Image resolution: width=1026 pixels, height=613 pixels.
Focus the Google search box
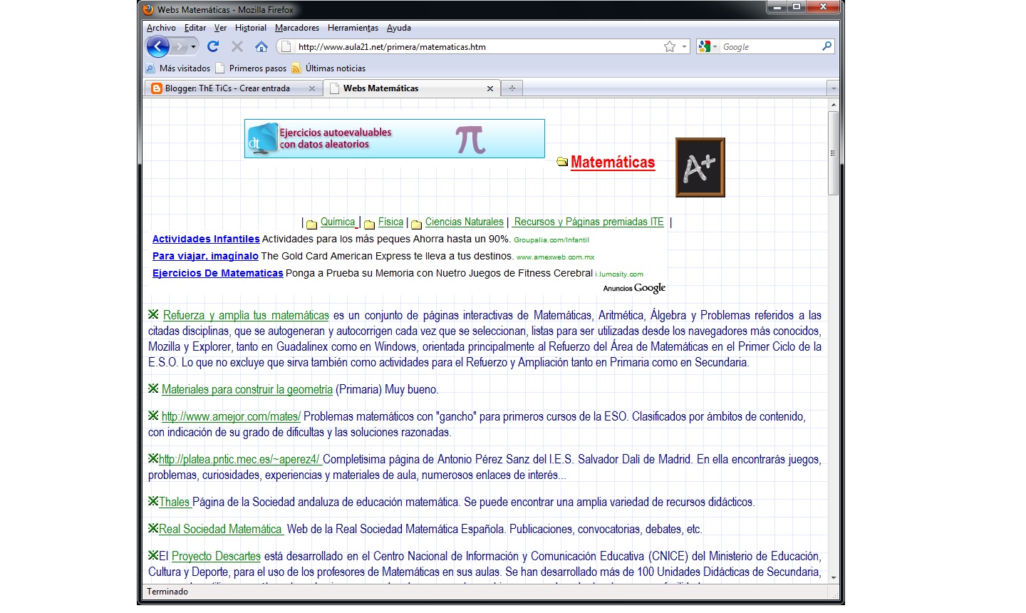770,47
